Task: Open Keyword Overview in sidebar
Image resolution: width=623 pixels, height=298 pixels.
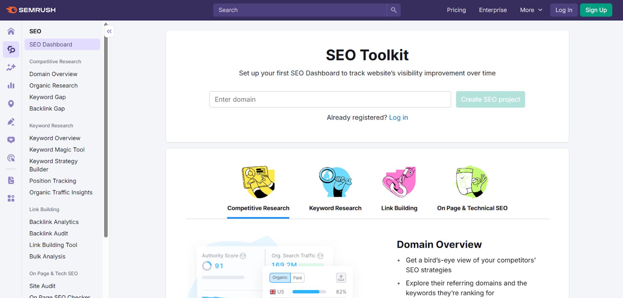Action: pos(55,138)
